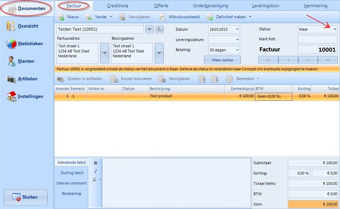Go to last invoice record
This screenshot has height=209, width=340.
[327, 60]
